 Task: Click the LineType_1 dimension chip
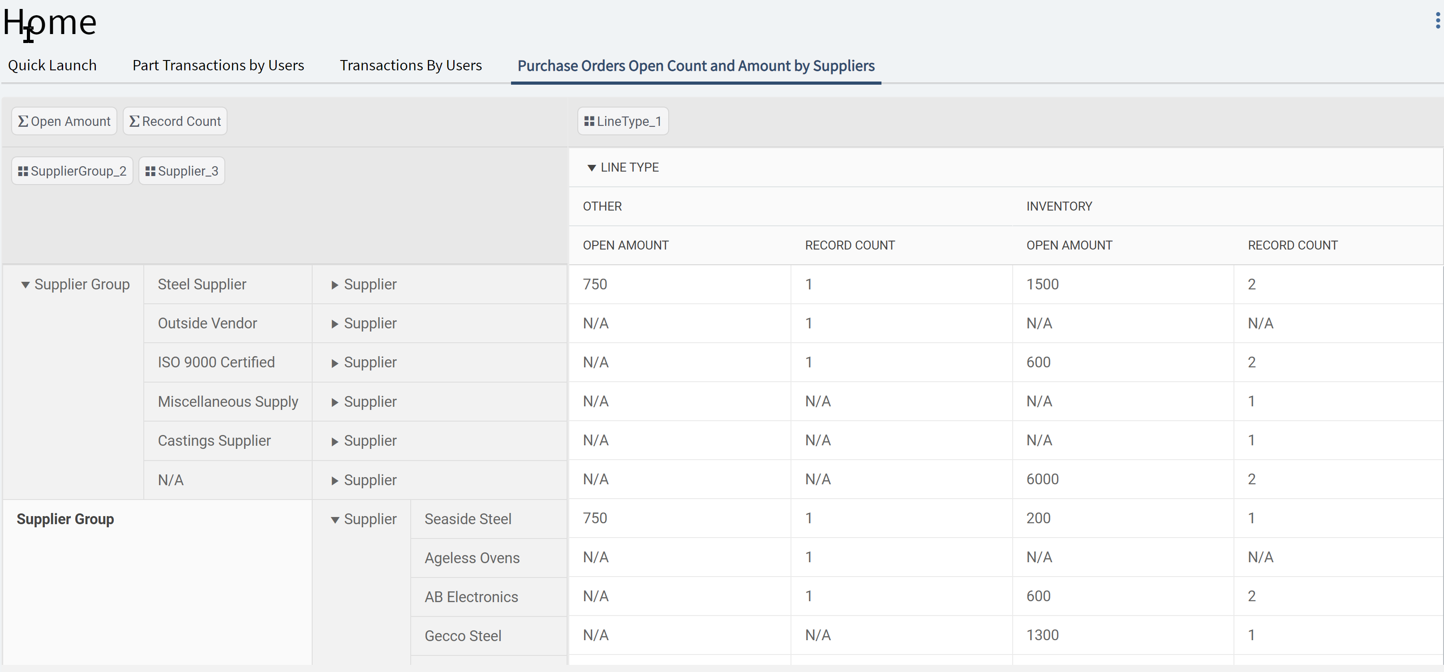623,121
